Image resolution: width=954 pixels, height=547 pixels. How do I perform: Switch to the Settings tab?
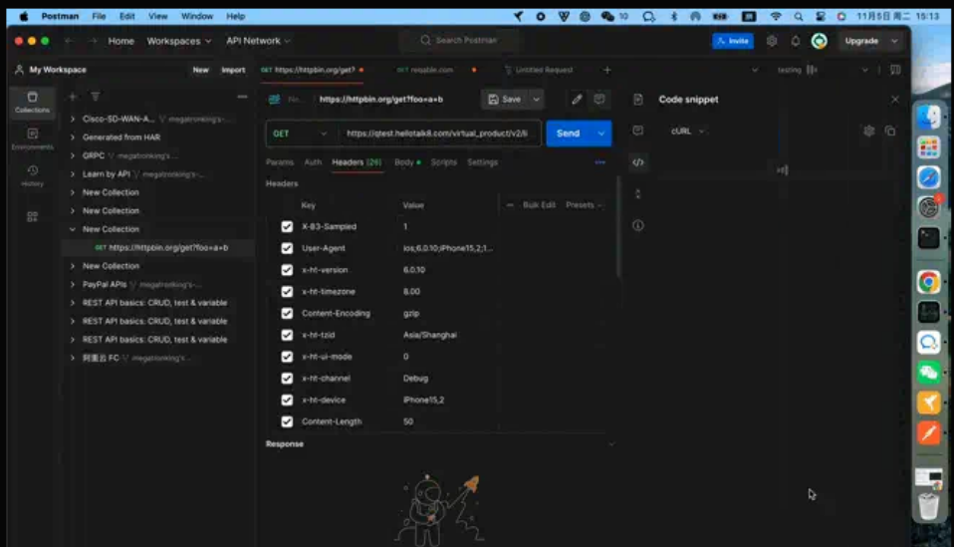tap(482, 162)
